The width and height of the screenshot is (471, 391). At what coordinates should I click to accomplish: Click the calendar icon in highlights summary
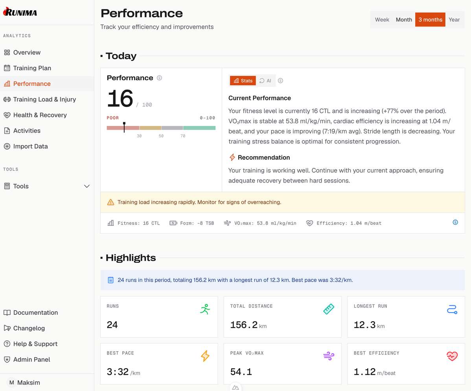click(x=110, y=280)
